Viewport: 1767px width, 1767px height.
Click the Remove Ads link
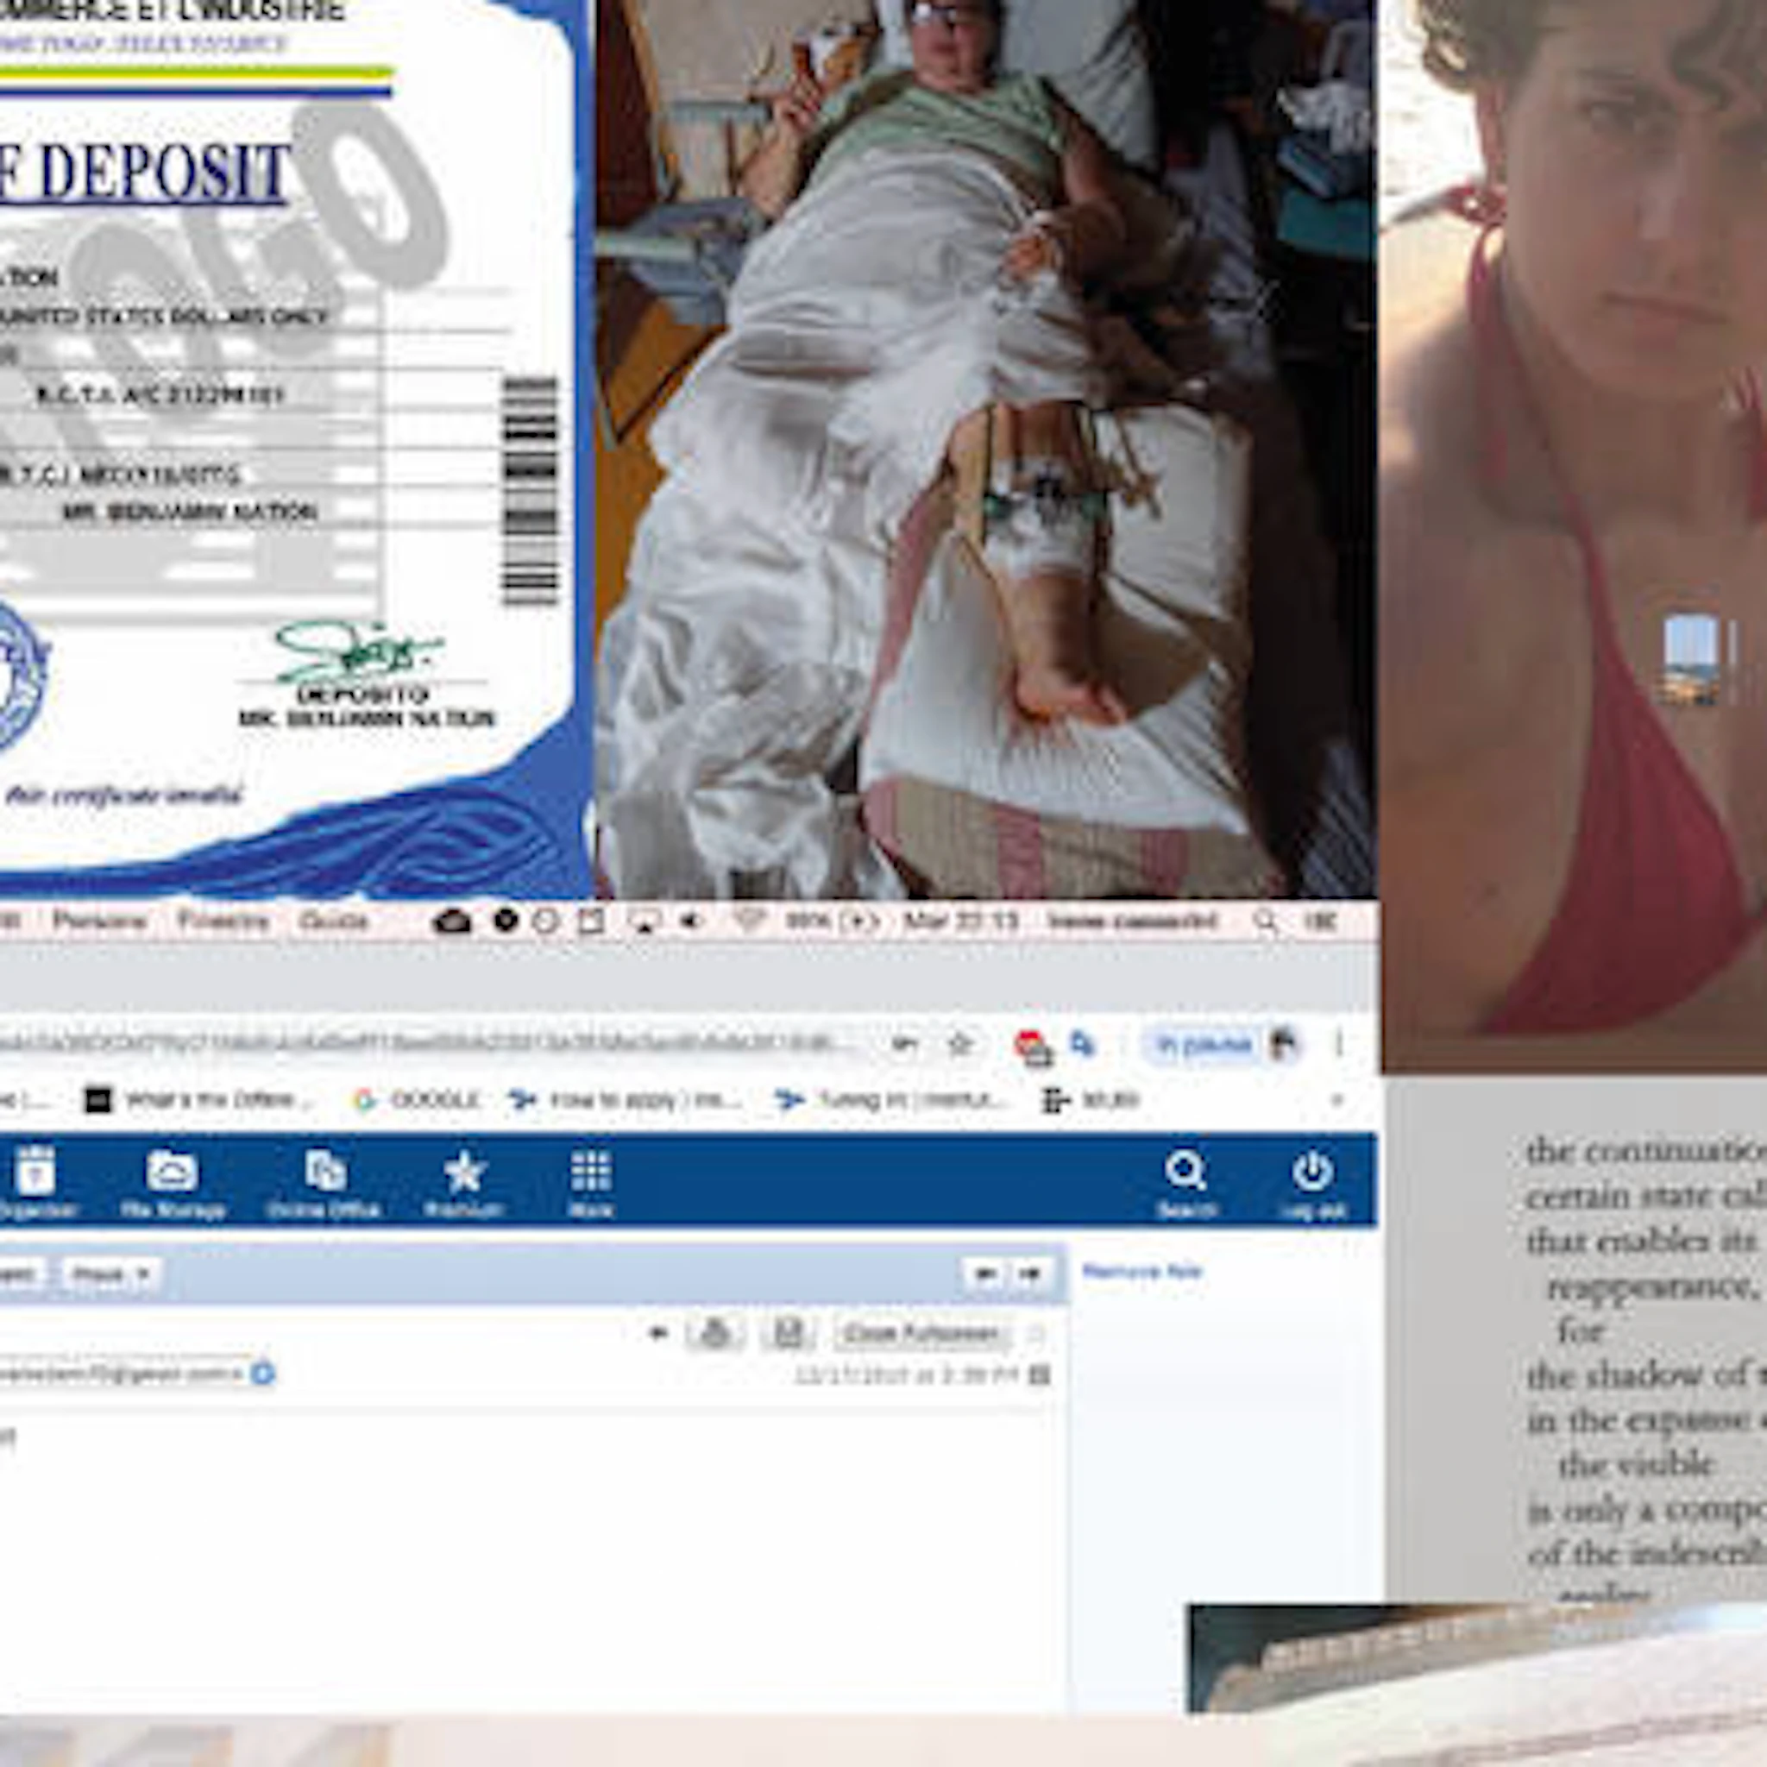pos(1141,1271)
